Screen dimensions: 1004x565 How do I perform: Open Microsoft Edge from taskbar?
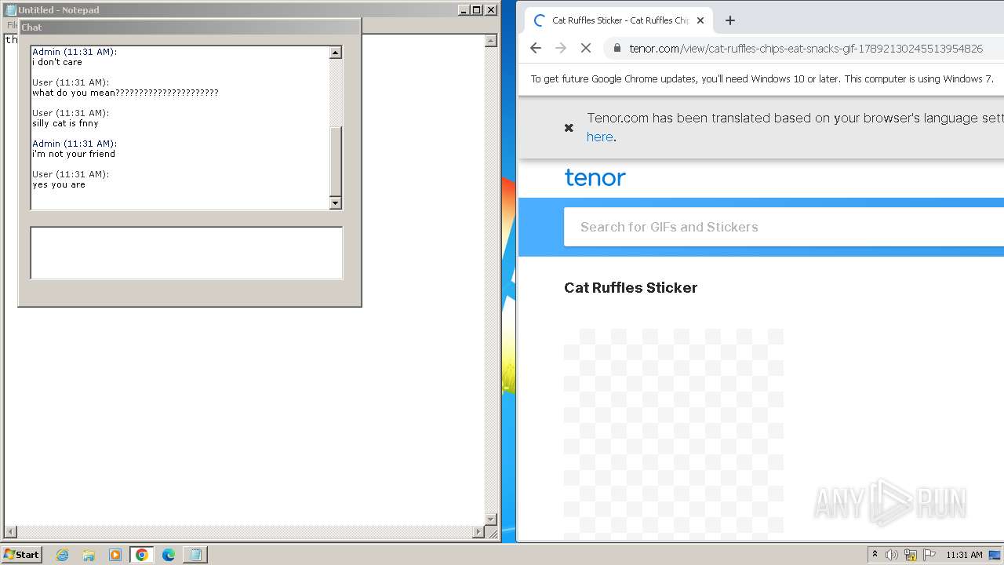coord(169,555)
